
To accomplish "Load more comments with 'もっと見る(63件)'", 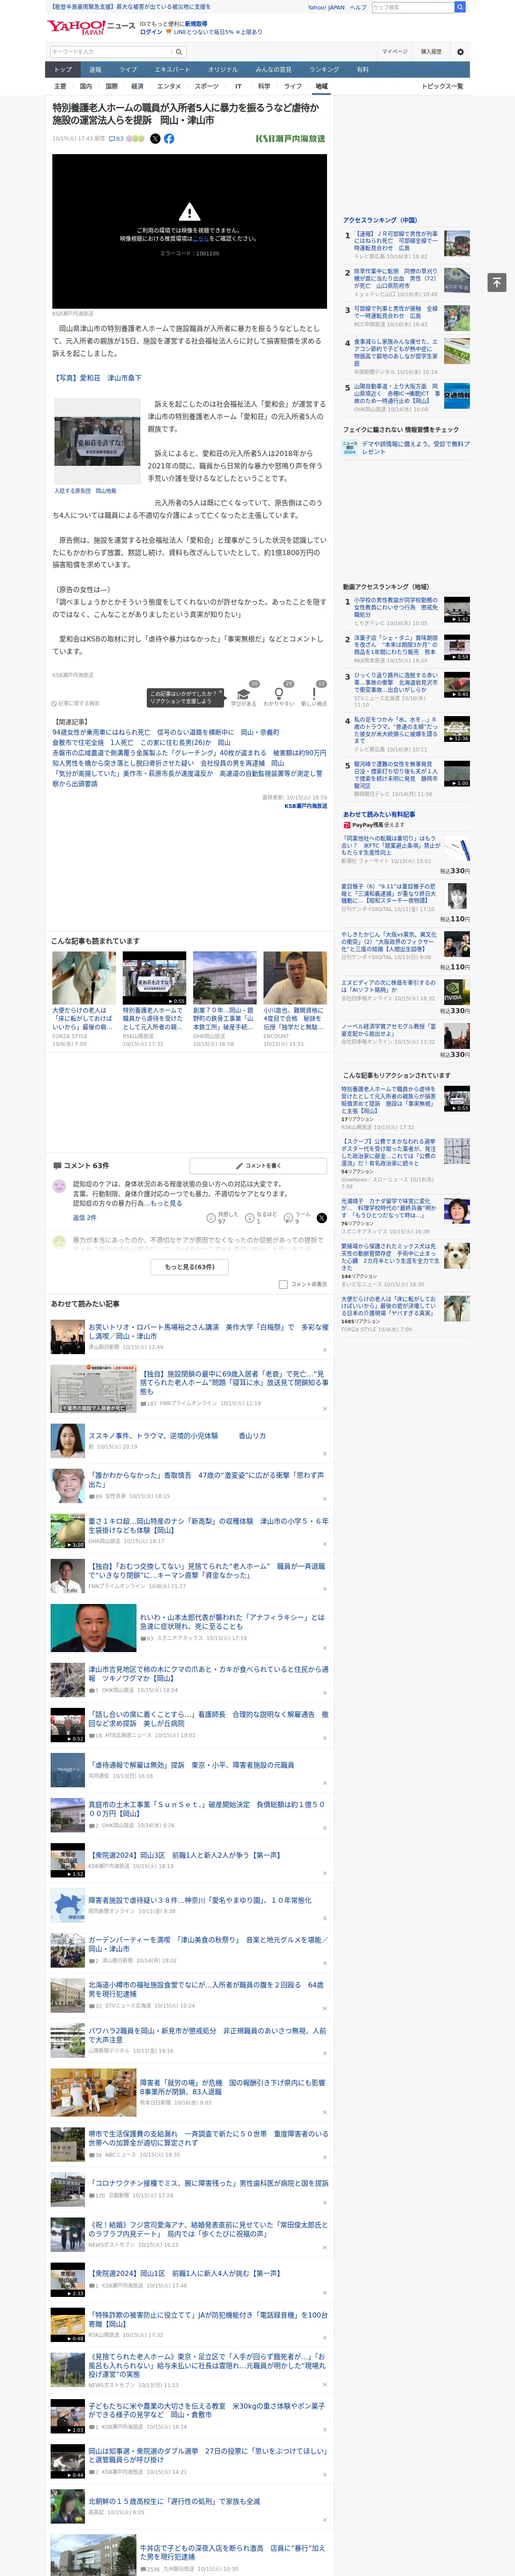I will point(190,1266).
